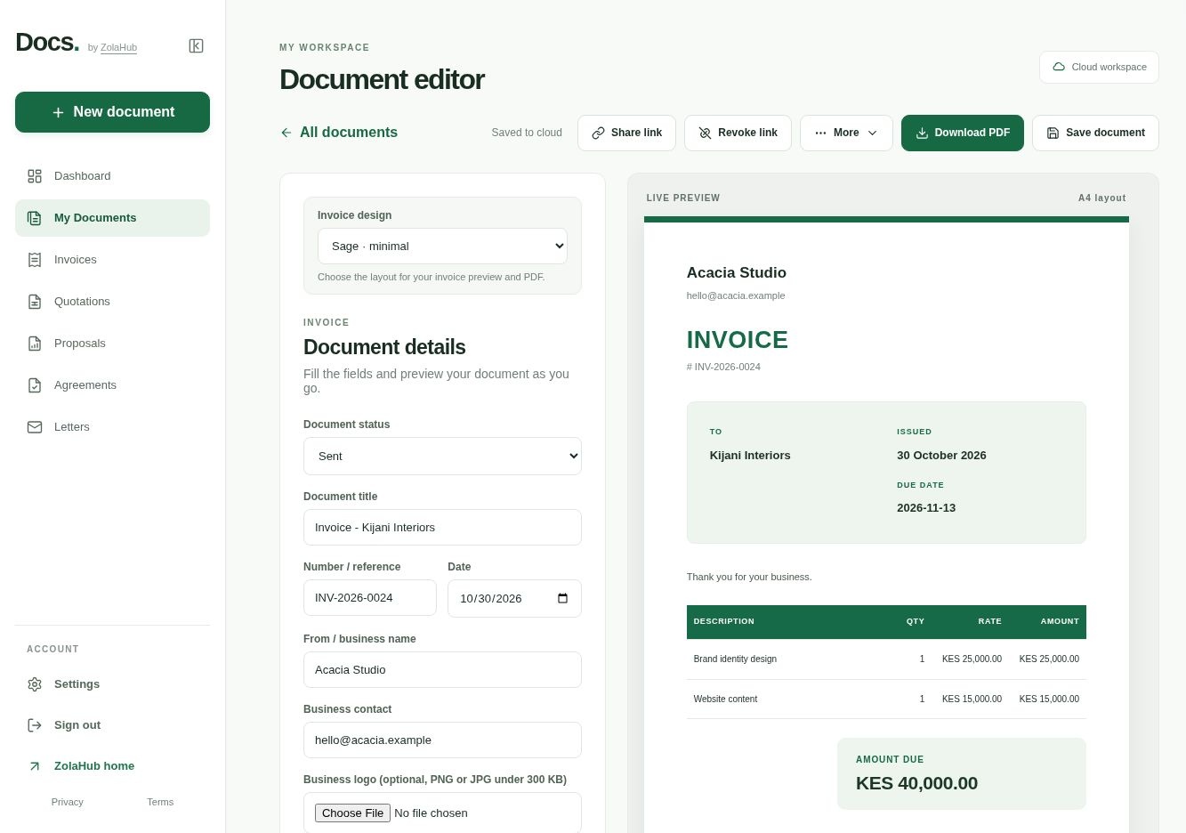Collapse the sidebar using the panel icon
1186x833 pixels.
click(x=197, y=46)
